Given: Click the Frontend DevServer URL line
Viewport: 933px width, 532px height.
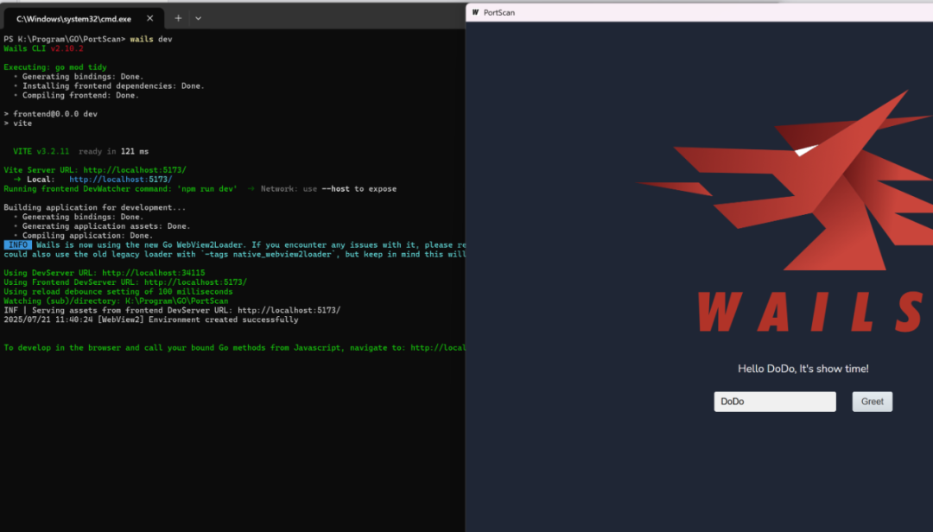Looking at the screenshot, I should click(125, 282).
